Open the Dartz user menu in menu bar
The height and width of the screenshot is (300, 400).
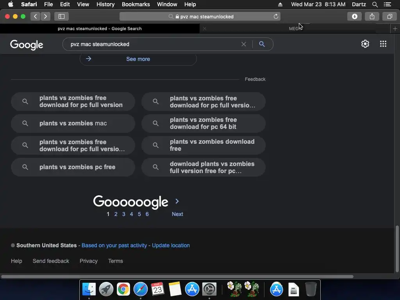(359, 4)
